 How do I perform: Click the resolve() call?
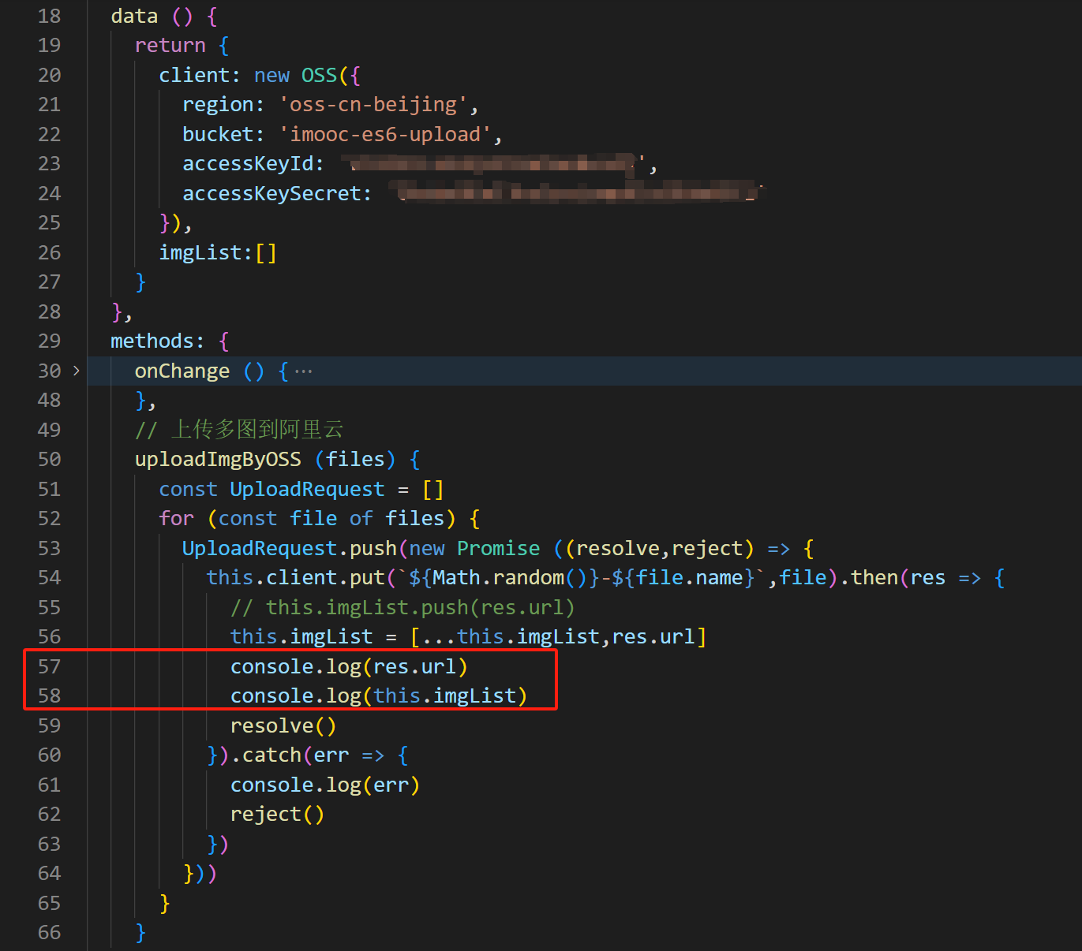point(283,725)
